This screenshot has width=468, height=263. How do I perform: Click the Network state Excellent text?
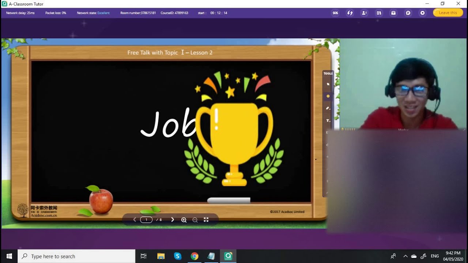point(93,13)
